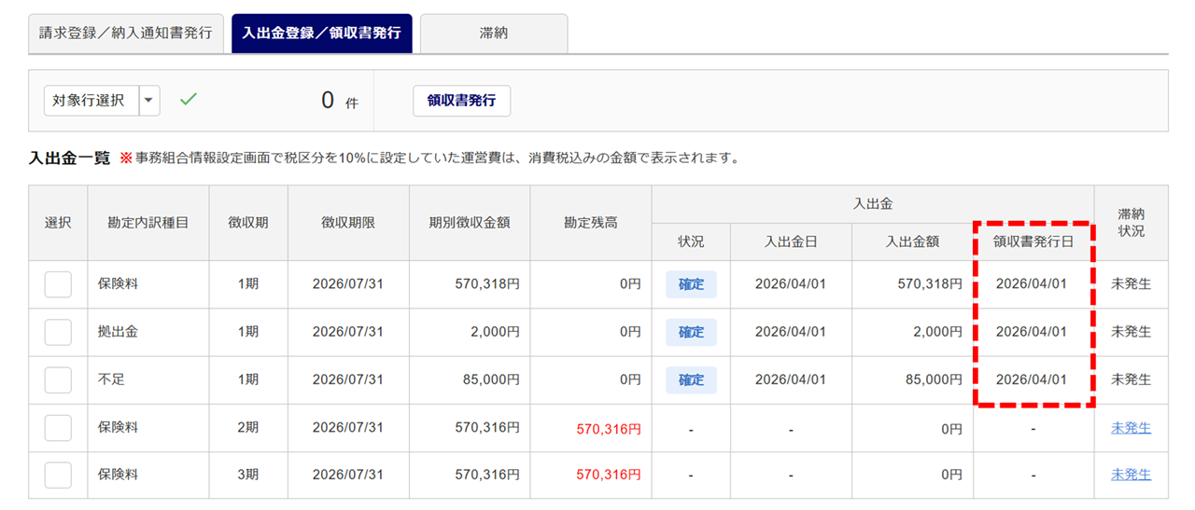This screenshot has width=1195, height=510.
Task: Click the 領収書発行日 column header
Action: point(1033,241)
